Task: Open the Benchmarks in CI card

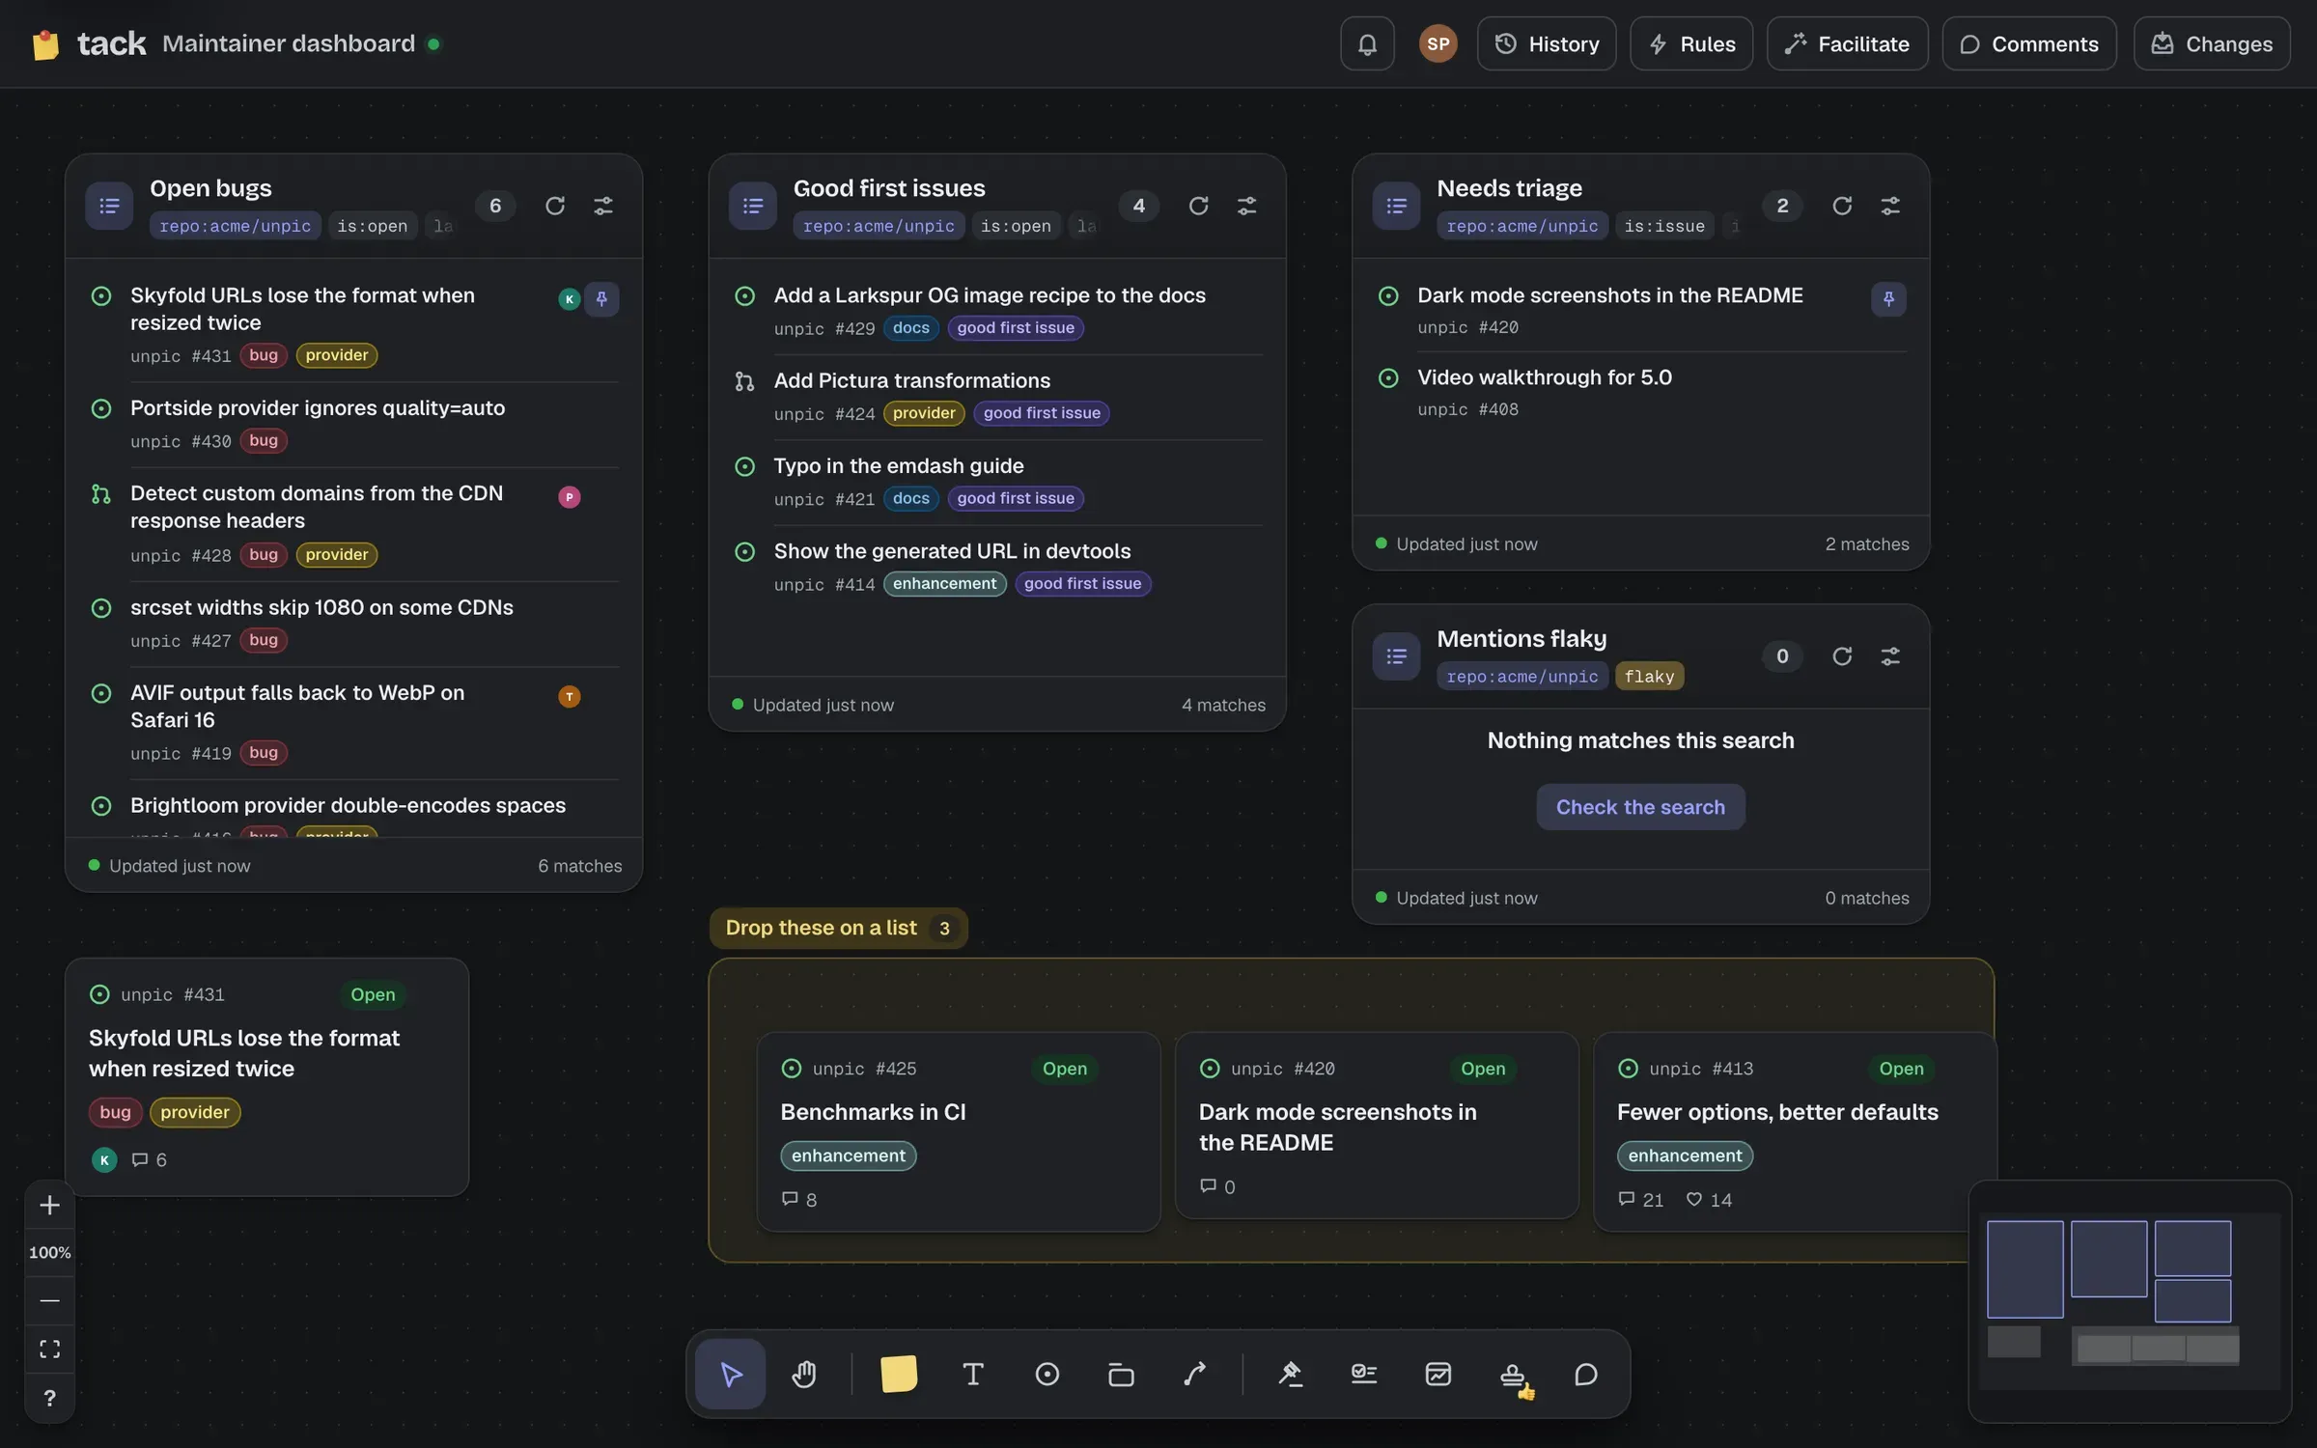Action: click(x=959, y=1132)
